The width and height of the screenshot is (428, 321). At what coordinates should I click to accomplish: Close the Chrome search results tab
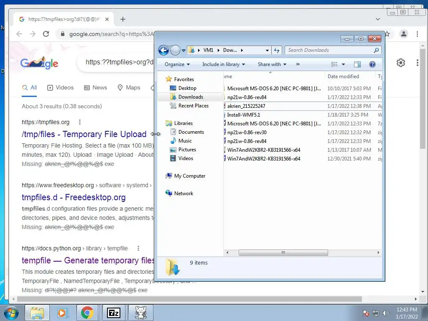pos(107,19)
